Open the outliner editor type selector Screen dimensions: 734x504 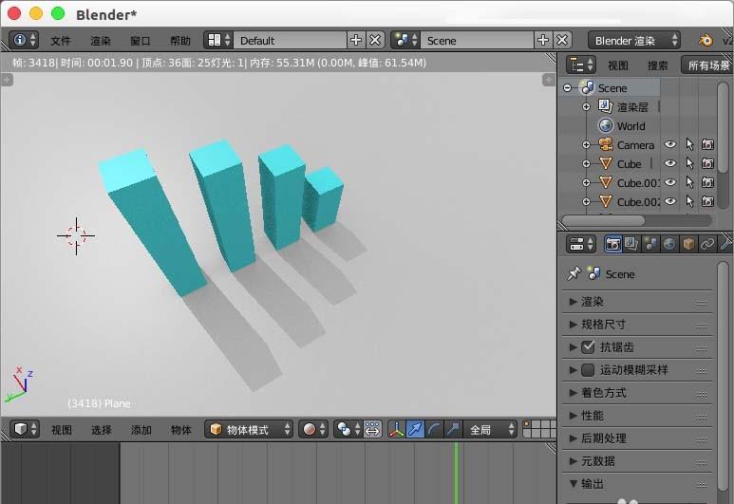tap(581, 65)
